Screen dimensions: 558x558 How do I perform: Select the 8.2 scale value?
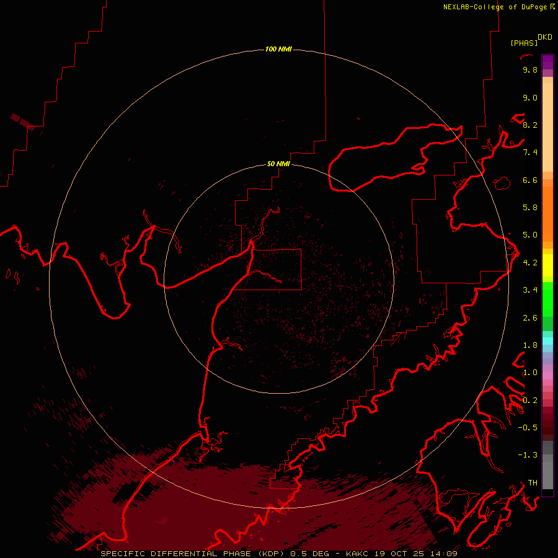pyautogui.click(x=530, y=125)
